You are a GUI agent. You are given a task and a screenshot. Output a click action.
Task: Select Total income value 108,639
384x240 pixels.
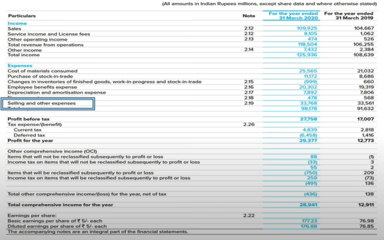(364, 55)
